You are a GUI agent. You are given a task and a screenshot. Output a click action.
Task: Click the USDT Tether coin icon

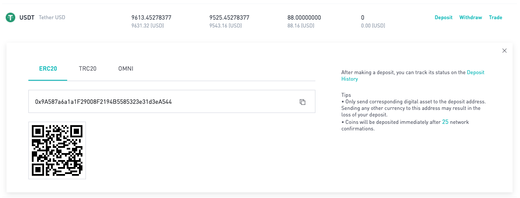pos(10,17)
